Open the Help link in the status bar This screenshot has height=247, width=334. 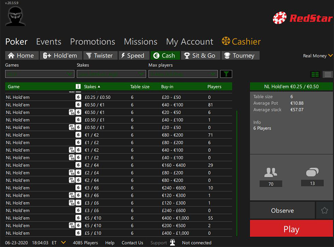(110, 243)
